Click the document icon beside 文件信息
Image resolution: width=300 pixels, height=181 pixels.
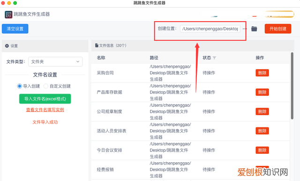point(97,46)
